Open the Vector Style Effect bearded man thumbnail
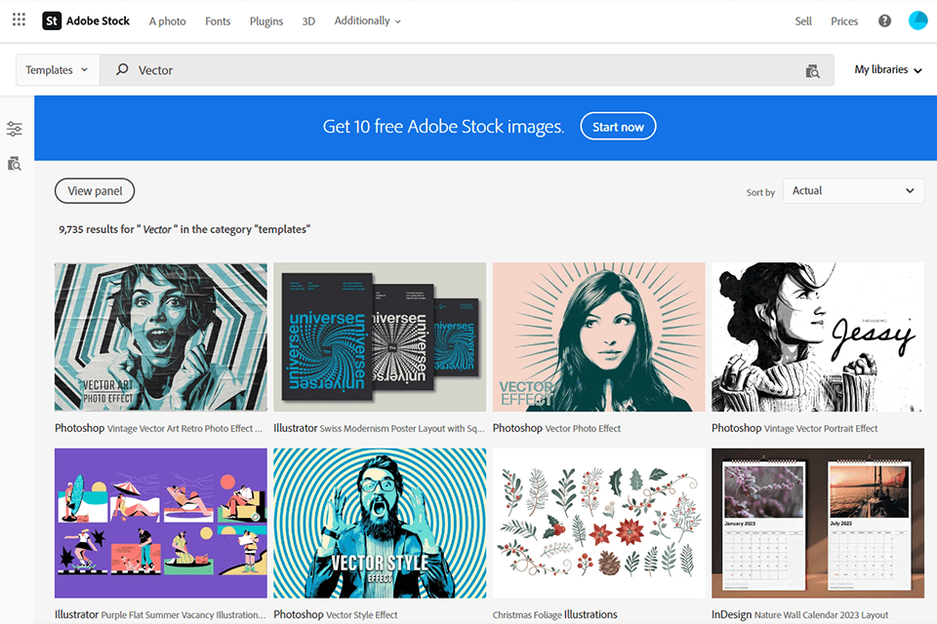 (x=380, y=523)
